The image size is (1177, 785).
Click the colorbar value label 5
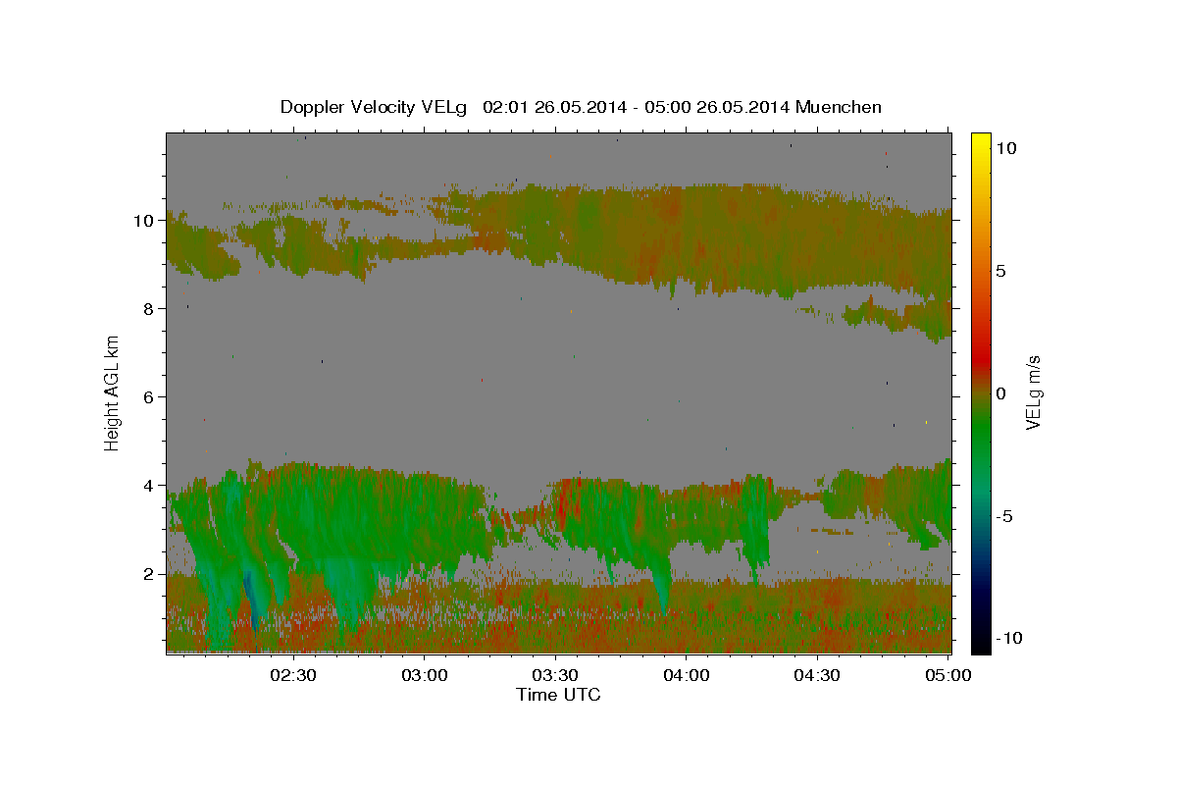point(1001,271)
